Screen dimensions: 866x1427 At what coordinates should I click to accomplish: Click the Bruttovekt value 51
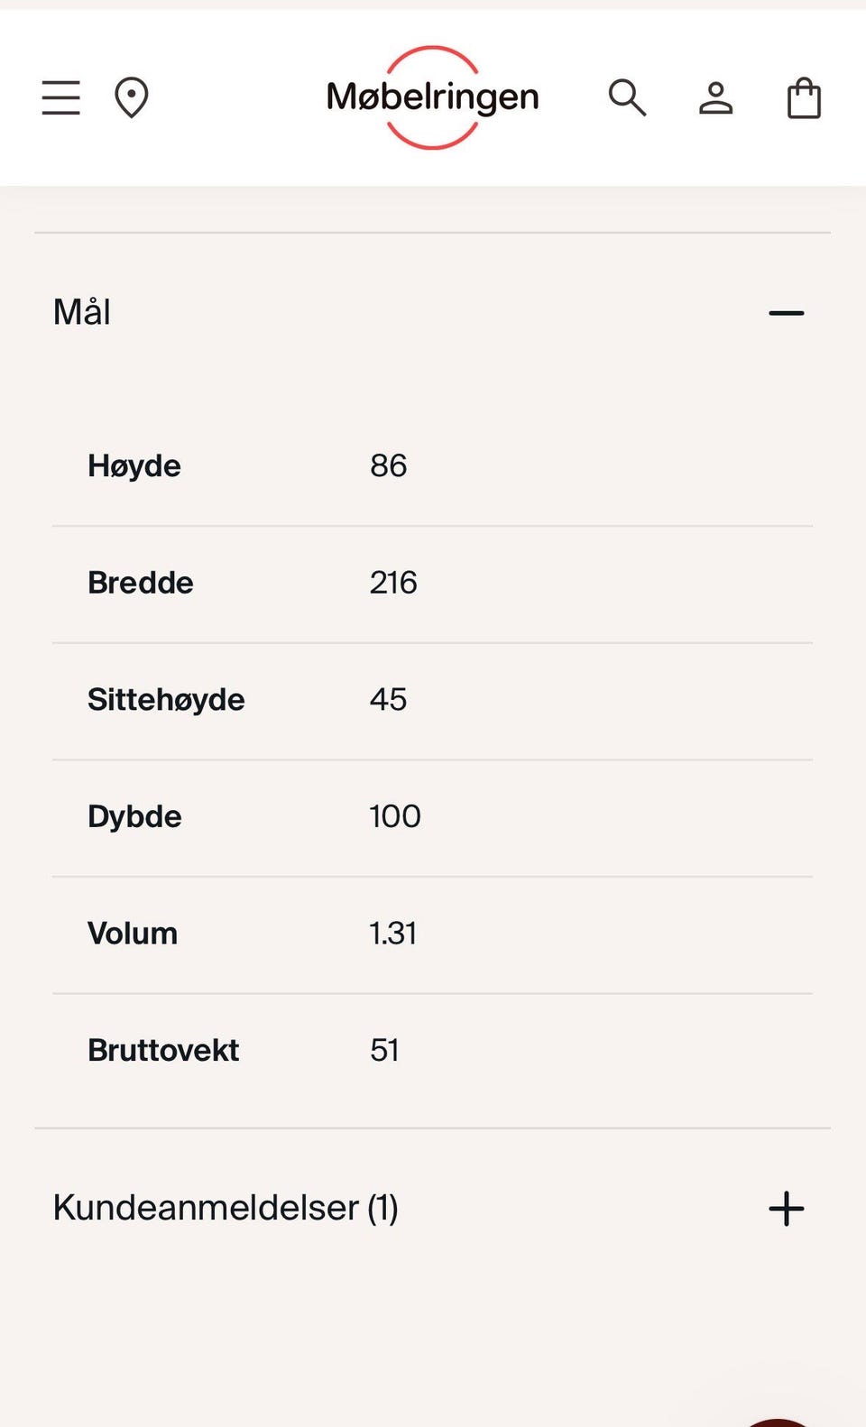click(384, 1050)
